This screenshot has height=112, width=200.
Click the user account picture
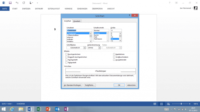pyautogui.click(x=195, y=8)
